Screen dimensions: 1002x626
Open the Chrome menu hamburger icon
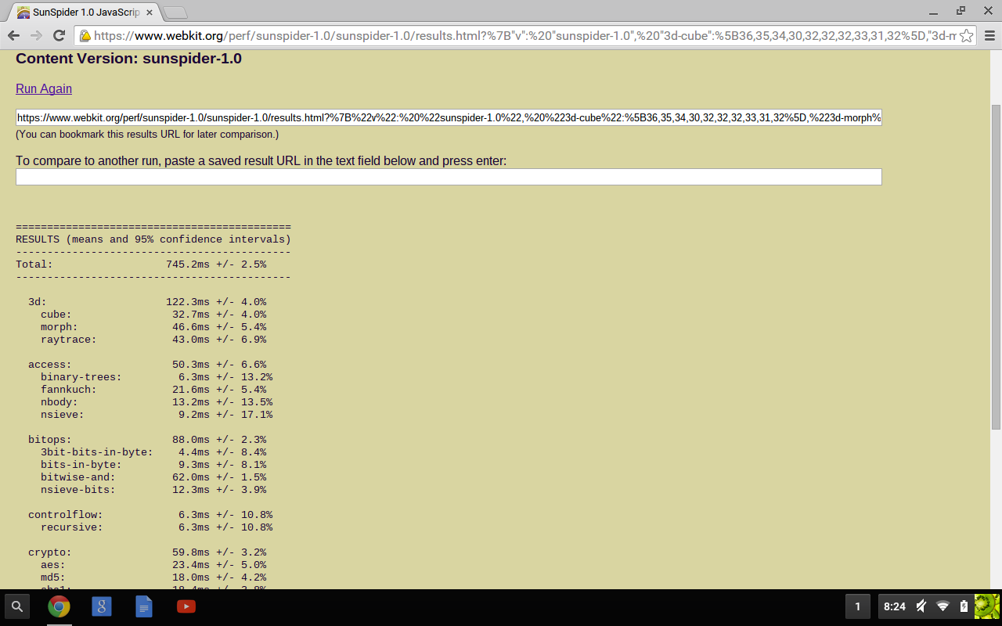(x=989, y=35)
